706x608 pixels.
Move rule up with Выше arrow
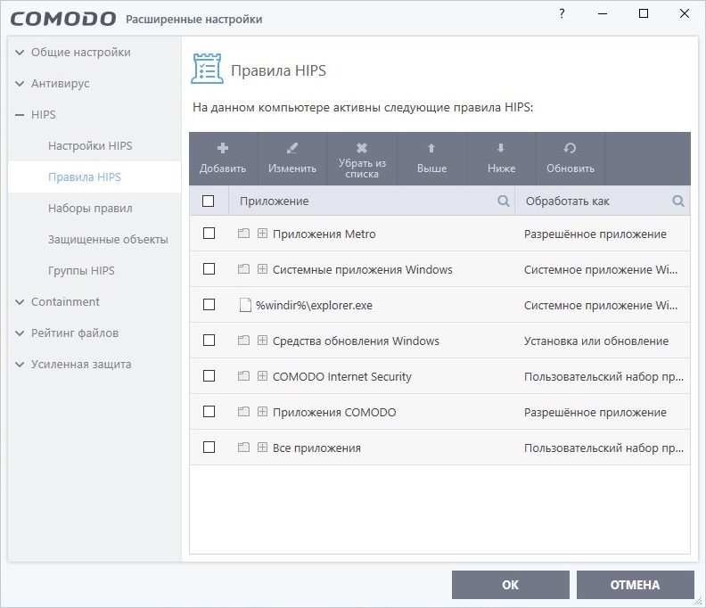pos(431,149)
